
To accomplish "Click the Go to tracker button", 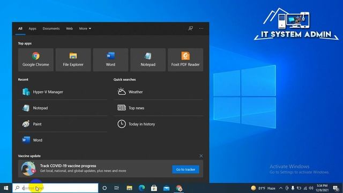I will [x=185, y=169].
